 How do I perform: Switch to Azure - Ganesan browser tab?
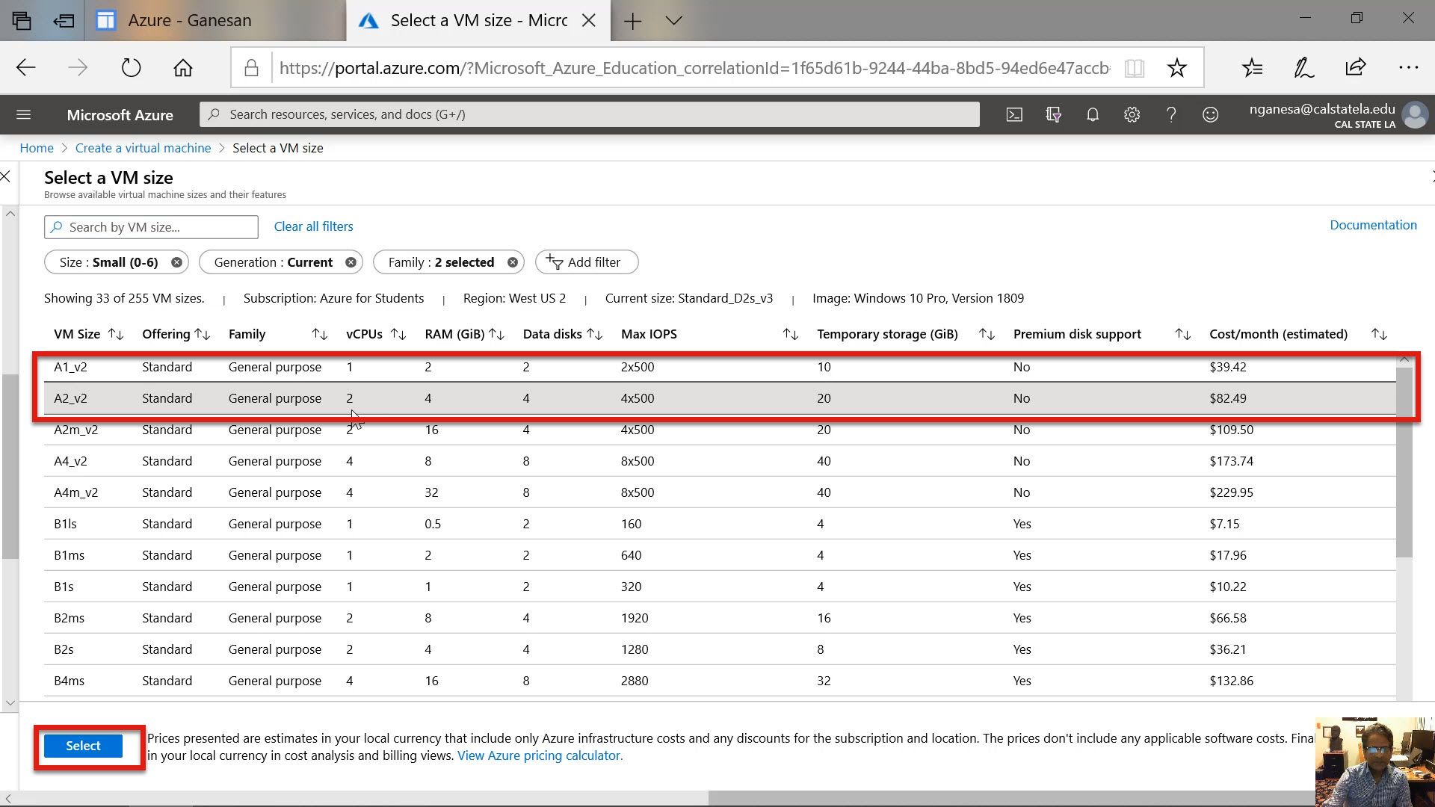[x=189, y=20]
